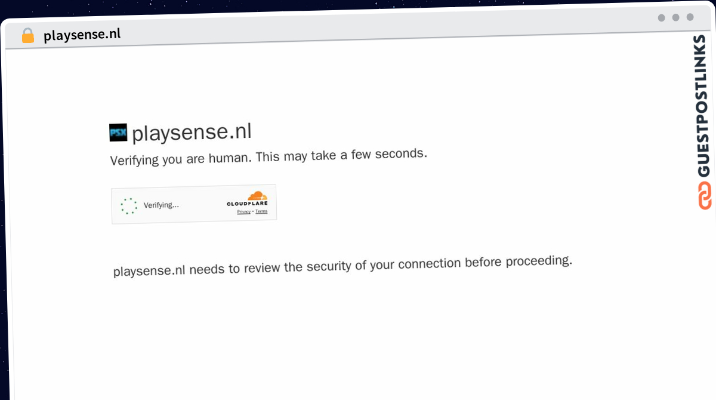Click the first gray window dot
The height and width of the screenshot is (400, 716).
662,18
